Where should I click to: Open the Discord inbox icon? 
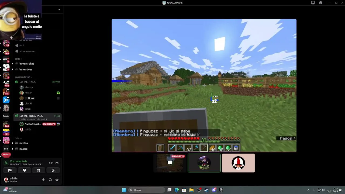[313, 3]
